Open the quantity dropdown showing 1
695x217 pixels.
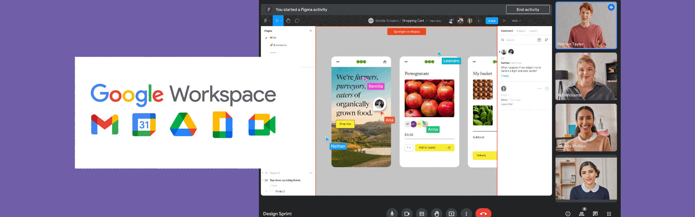[x=409, y=148]
